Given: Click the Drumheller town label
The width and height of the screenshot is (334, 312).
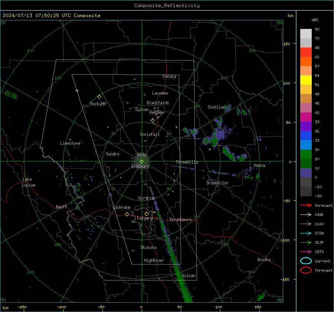Looking at the screenshot, I should 217,183.
